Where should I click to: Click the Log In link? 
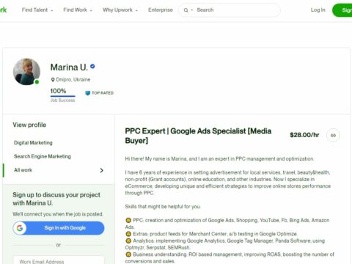pos(318,10)
